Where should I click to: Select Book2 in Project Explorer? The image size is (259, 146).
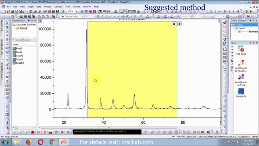[x=17, y=52]
